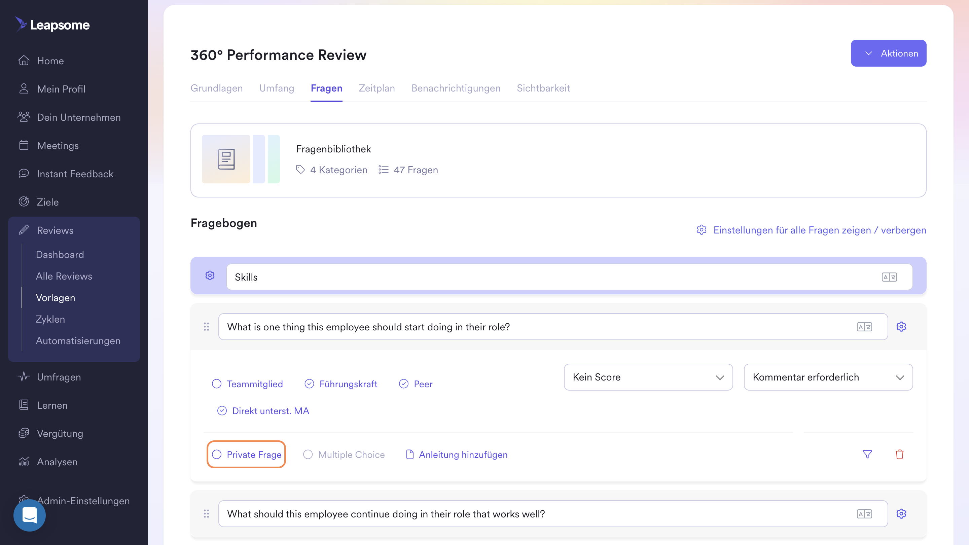Open the Aktionen dropdown button
Image resolution: width=969 pixels, height=545 pixels.
(x=889, y=53)
